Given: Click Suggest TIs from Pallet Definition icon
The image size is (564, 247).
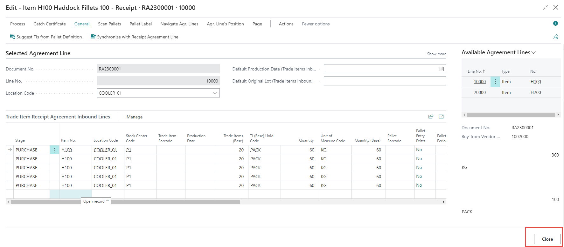Looking at the screenshot, I should (13, 37).
